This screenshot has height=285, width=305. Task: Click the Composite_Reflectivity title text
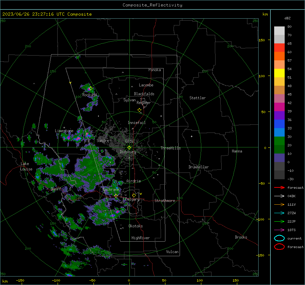click(152, 5)
